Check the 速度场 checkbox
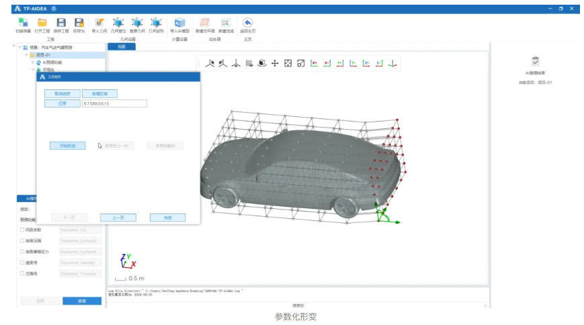 point(22,263)
